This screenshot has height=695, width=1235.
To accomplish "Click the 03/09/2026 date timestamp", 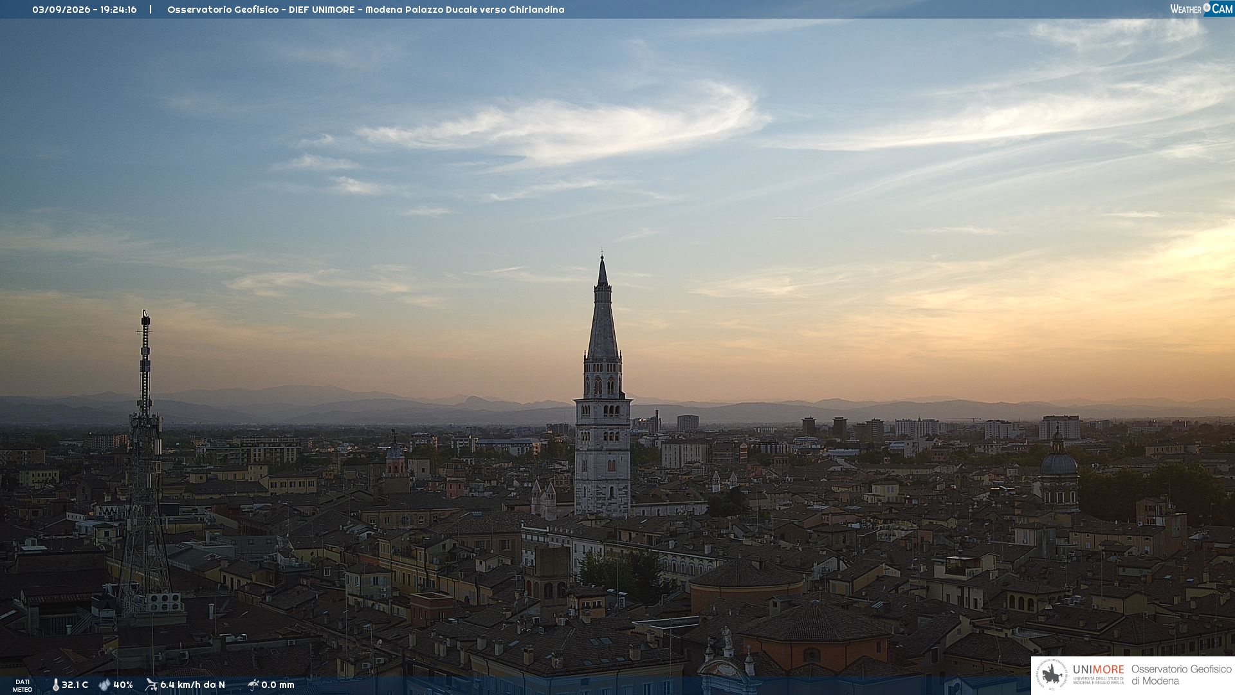I will (x=61, y=10).
